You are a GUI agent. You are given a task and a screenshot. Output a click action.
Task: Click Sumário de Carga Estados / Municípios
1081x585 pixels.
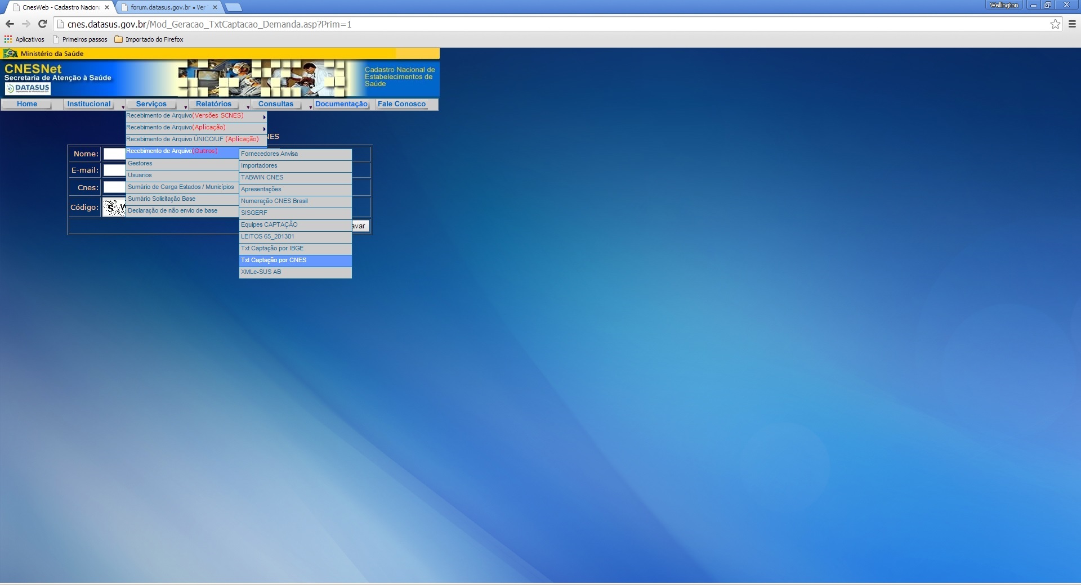coord(181,187)
